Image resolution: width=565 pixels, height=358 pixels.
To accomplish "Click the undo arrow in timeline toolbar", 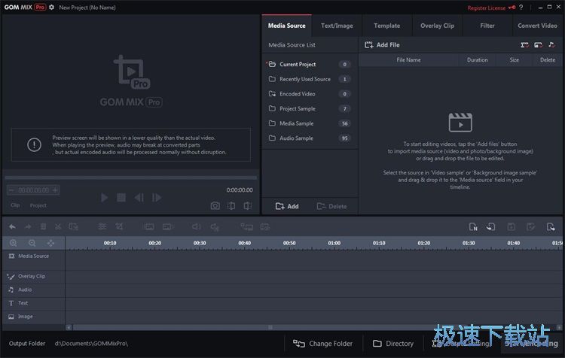I will point(12,226).
